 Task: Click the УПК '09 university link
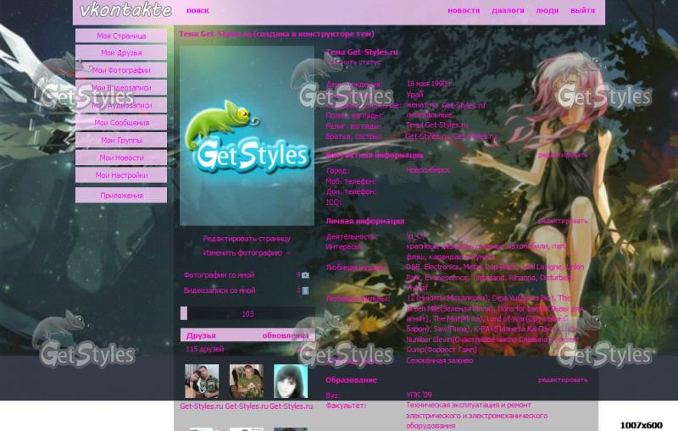pyautogui.click(x=419, y=395)
